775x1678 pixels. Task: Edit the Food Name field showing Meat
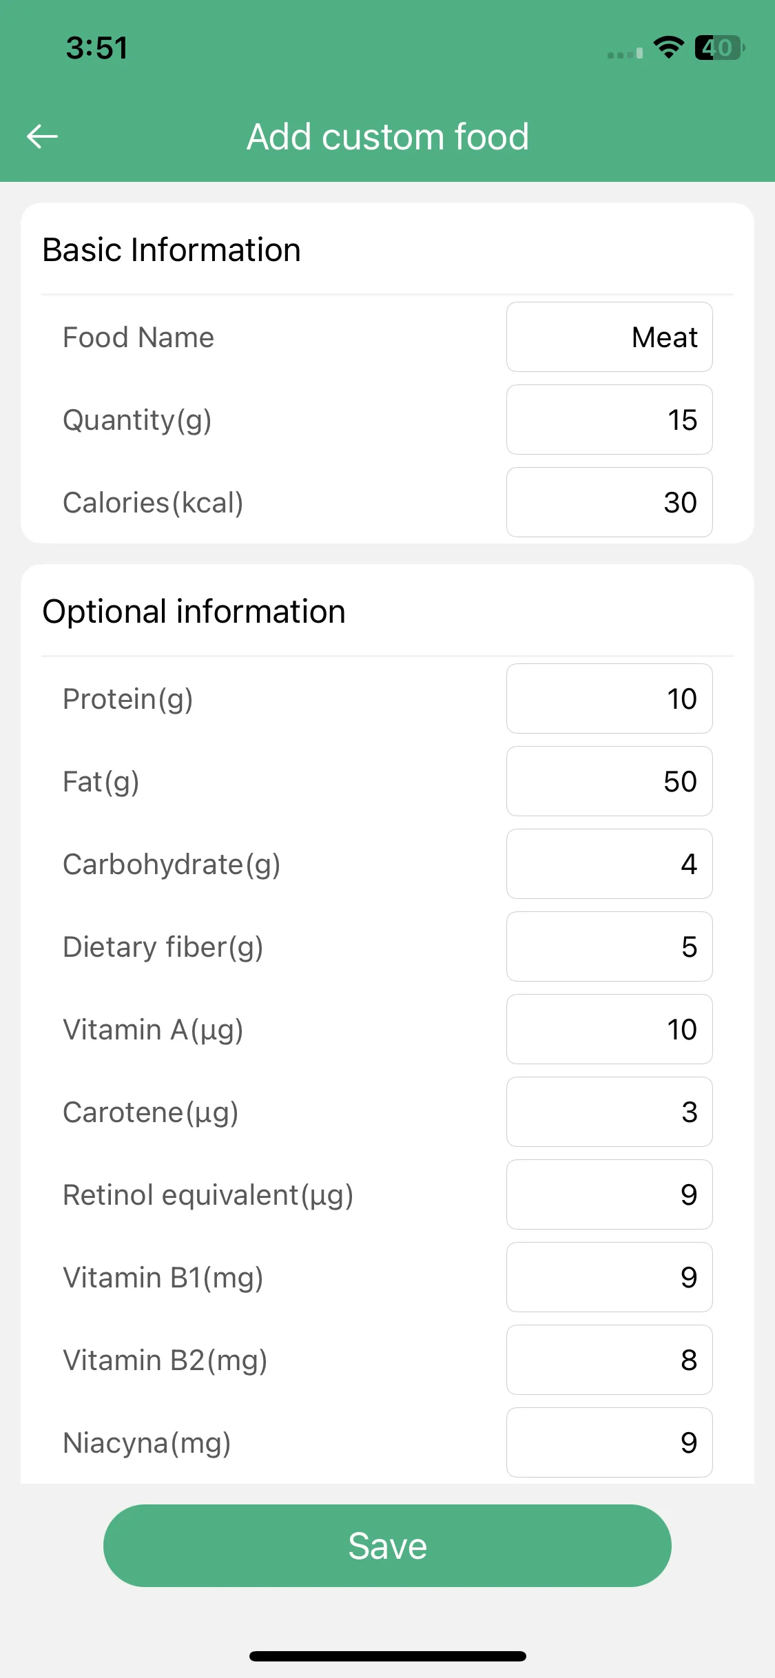tap(610, 337)
